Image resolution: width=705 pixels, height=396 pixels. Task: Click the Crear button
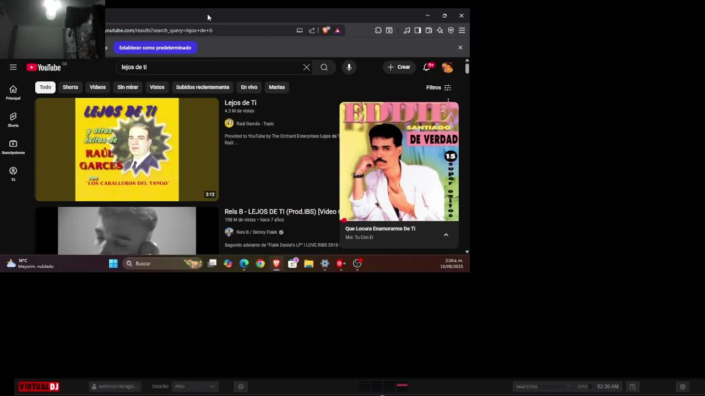point(399,67)
